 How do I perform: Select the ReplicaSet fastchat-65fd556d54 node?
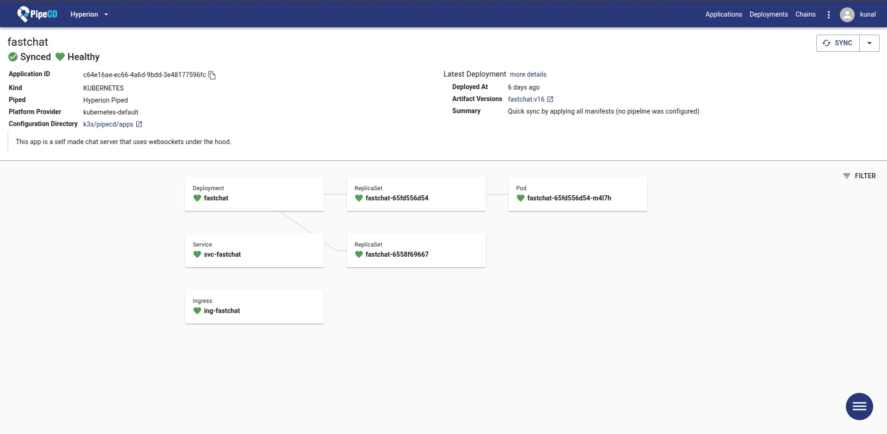pyautogui.click(x=416, y=194)
